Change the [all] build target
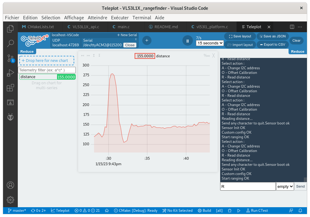This screenshot has height=217, width=310. (x=219, y=211)
